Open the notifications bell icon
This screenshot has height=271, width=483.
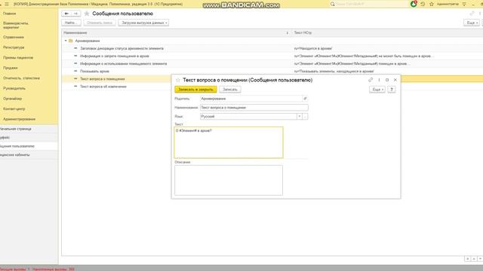414,4
